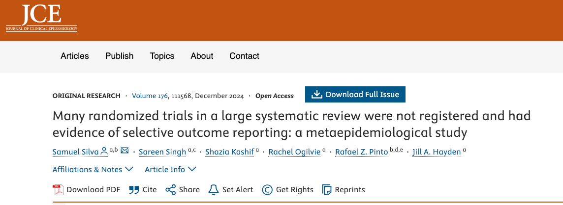Image resolution: width=563 pixels, height=205 pixels.
Task: Open author Jill A. Hayden's profile
Action: tap(437, 152)
